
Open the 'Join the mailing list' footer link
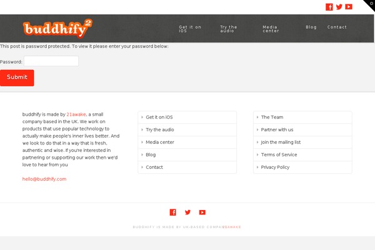click(x=302, y=142)
